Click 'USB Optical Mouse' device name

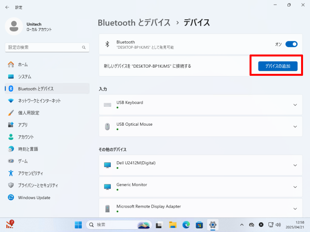[134, 124]
